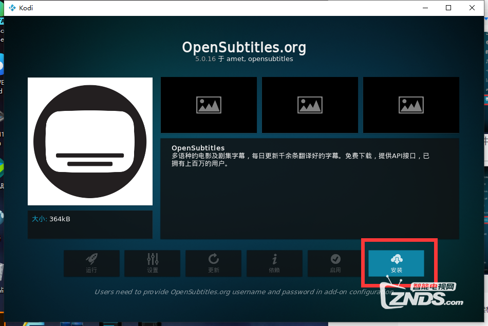The height and width of the screenshot is (326, 488).
Task: Open the middle screenshot placeholder
Action: click(x=310, y=105)
